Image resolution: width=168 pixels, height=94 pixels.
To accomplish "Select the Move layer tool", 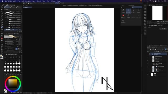I will point(2,14).
